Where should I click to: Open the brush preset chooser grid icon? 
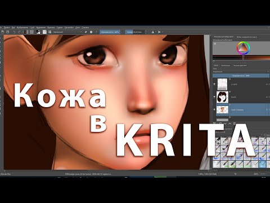pos(50,32)
